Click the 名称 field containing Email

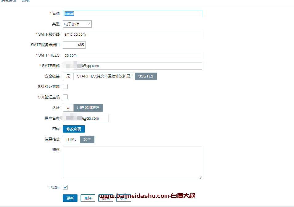click(132, 14)
